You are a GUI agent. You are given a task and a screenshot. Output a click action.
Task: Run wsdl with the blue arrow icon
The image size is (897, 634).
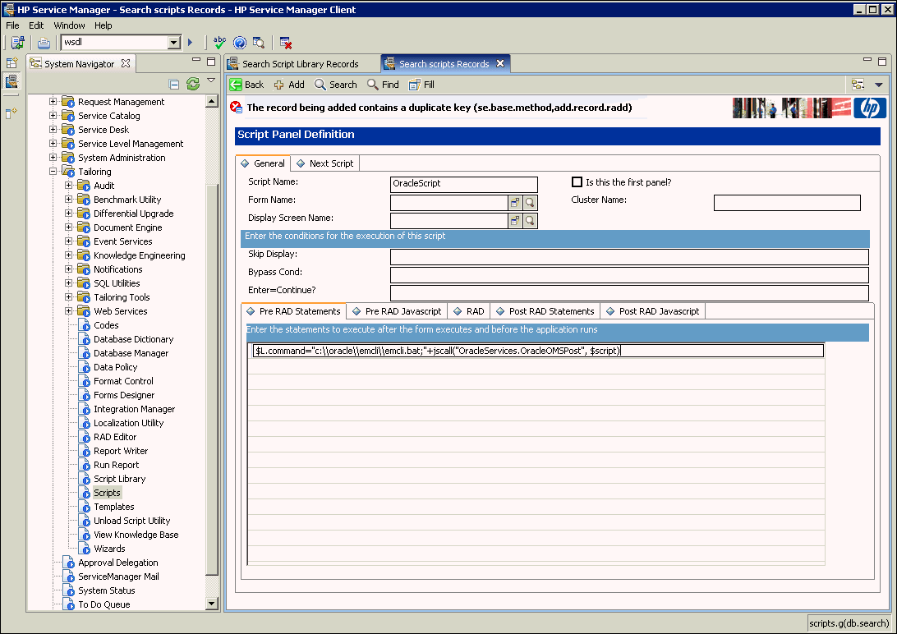[190, 42]
